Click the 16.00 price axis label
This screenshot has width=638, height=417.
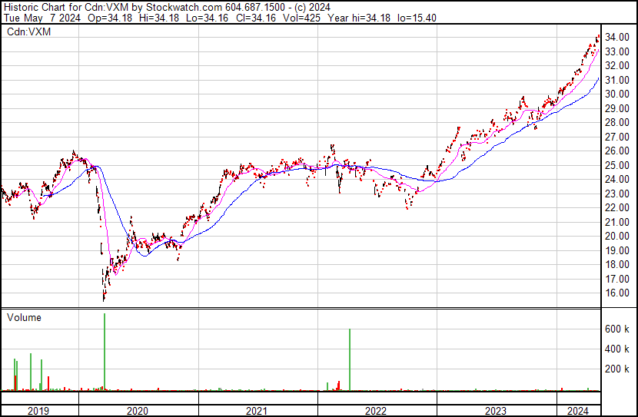[x=616, y=293]
